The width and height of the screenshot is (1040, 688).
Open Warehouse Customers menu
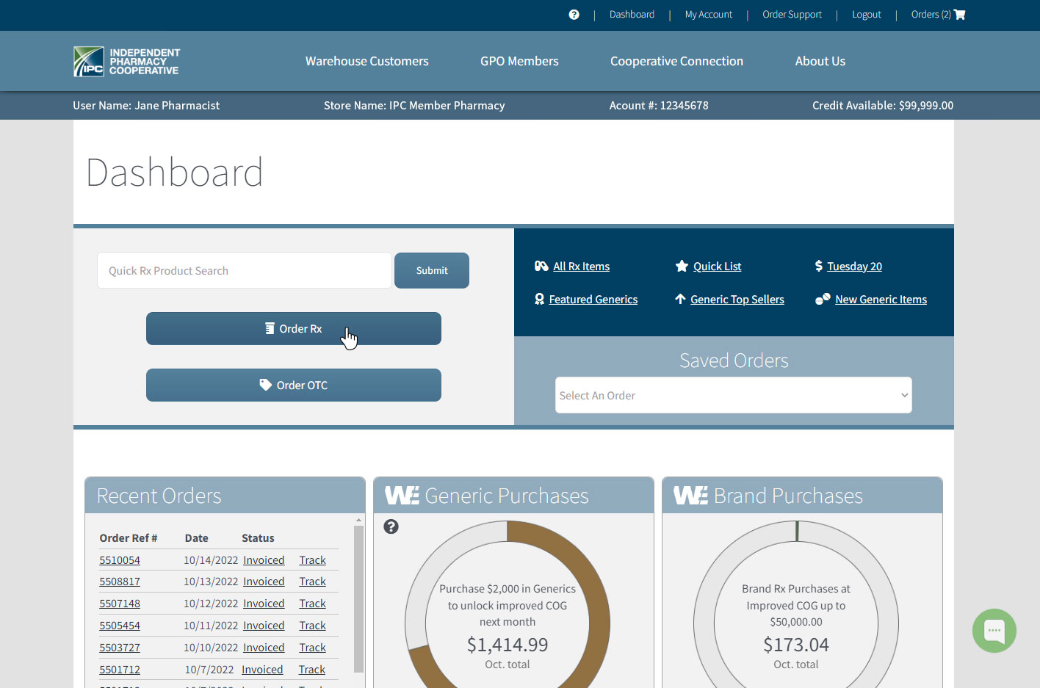click(367, 61)
